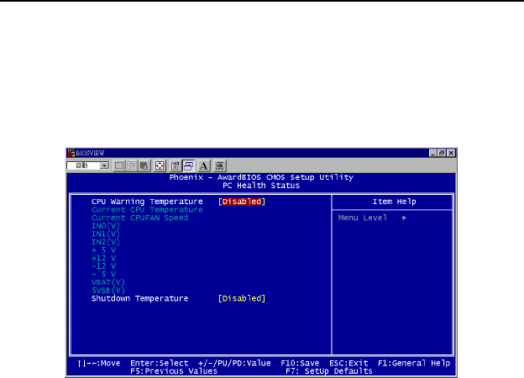Click the IN1(V) row

tap(106, 234)
